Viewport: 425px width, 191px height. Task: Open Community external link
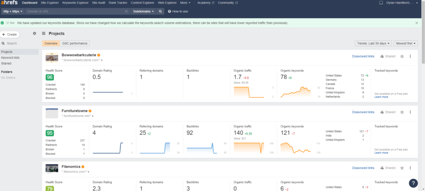point(228,3)
